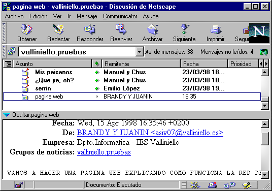
Task: Open Navigator from component bar wheel icon
Action: (x=195, y=185)
